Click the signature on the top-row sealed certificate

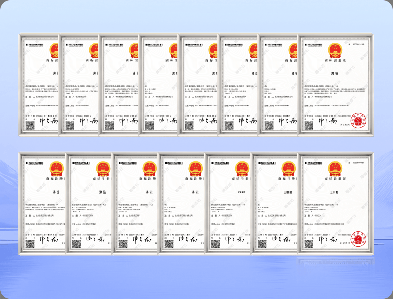pos(327,121)
